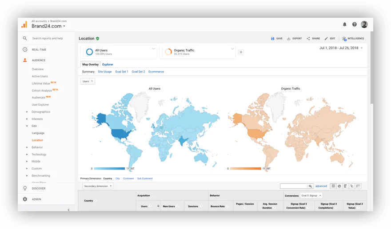
Task: Select the Map Overlay tab
Action: point(90,64)
